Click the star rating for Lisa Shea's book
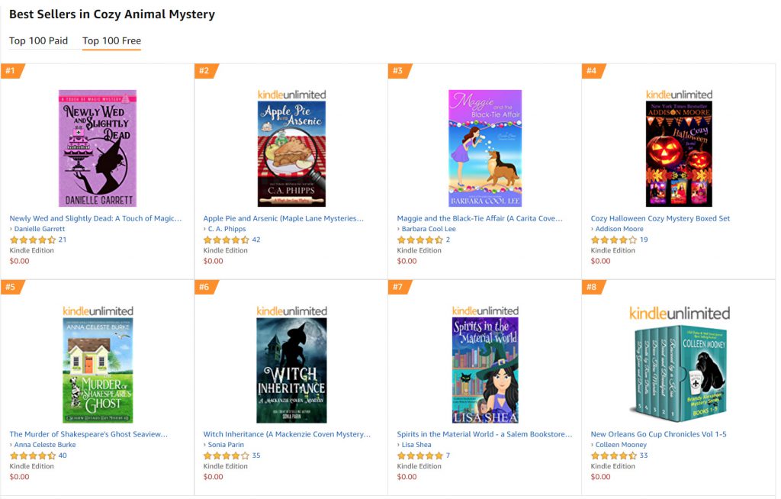 (420, 456)
